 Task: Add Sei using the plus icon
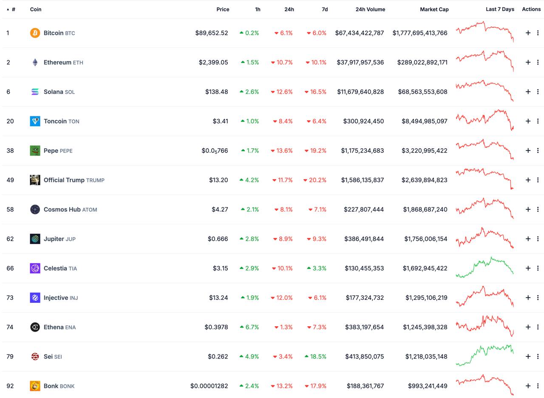[528, 356]
